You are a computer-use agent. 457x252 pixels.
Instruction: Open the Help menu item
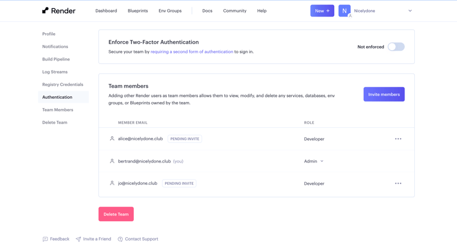(x=262, y=11)
